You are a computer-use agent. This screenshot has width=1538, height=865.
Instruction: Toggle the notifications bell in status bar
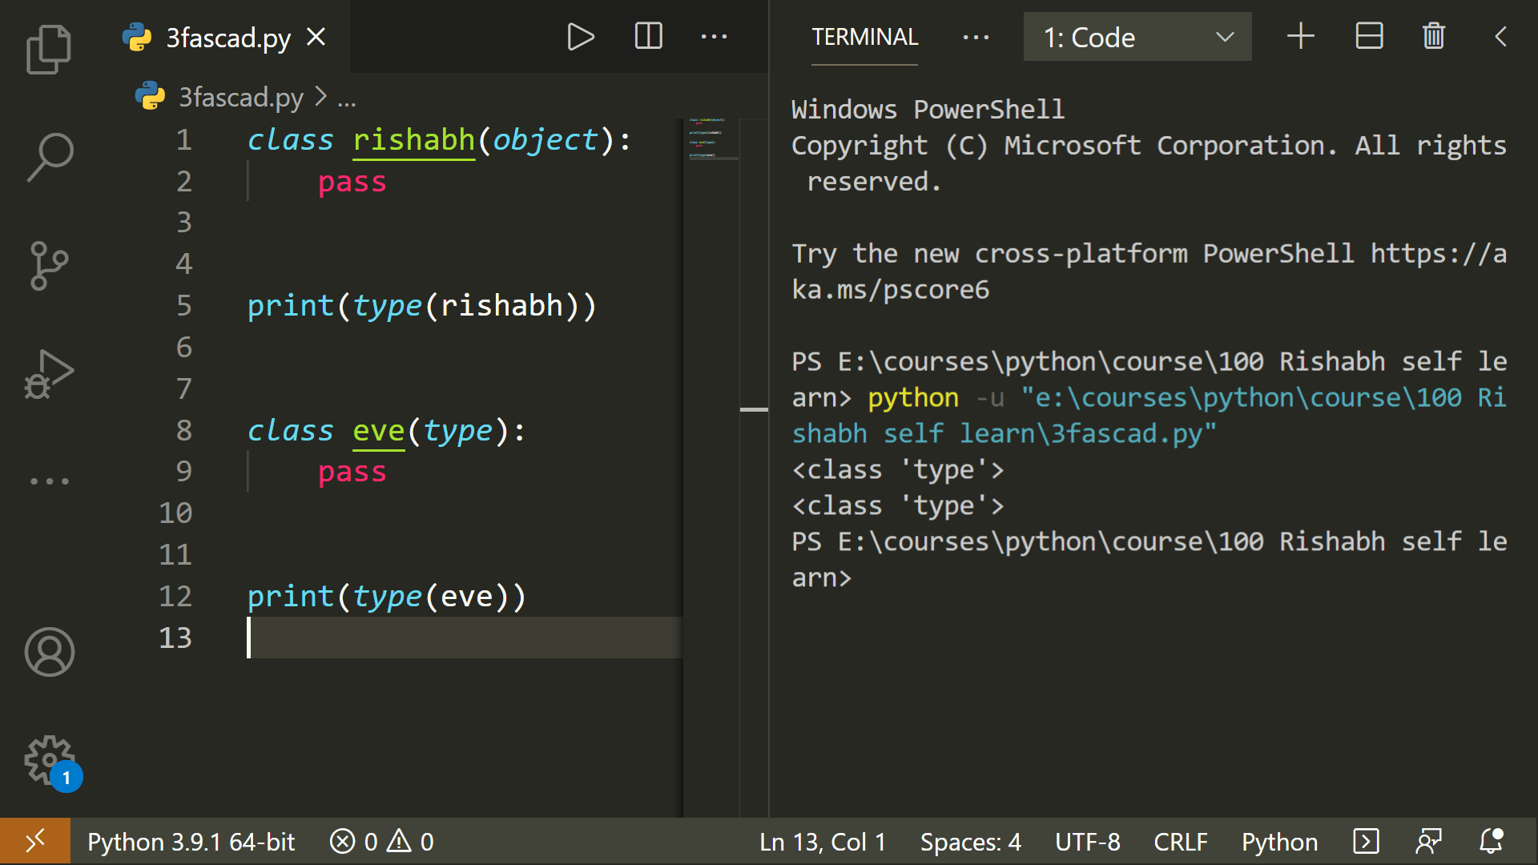pos(1491,842)
